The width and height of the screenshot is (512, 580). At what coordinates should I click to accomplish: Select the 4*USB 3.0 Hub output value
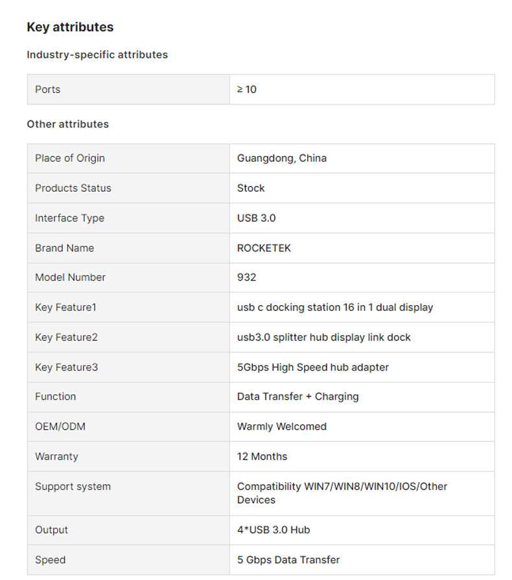point(273,530)
